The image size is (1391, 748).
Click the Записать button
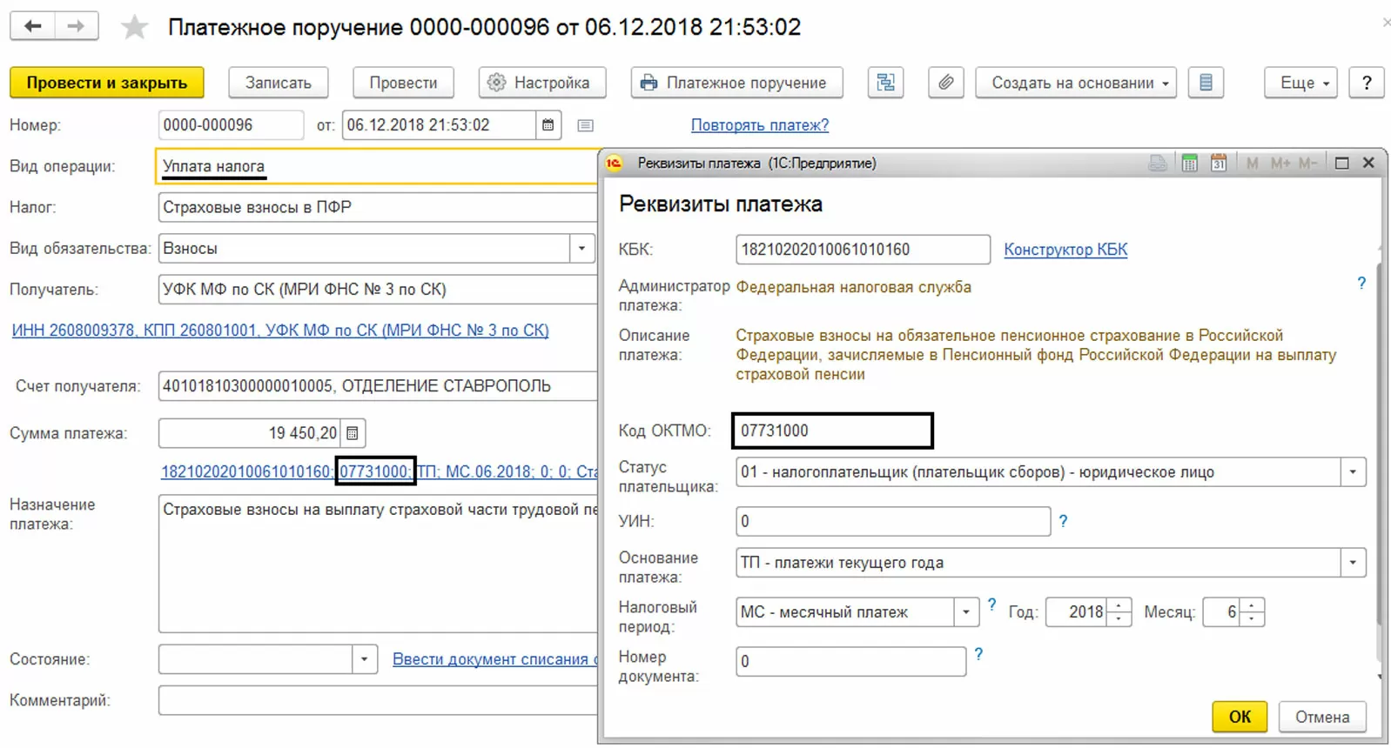click(279, 83)
